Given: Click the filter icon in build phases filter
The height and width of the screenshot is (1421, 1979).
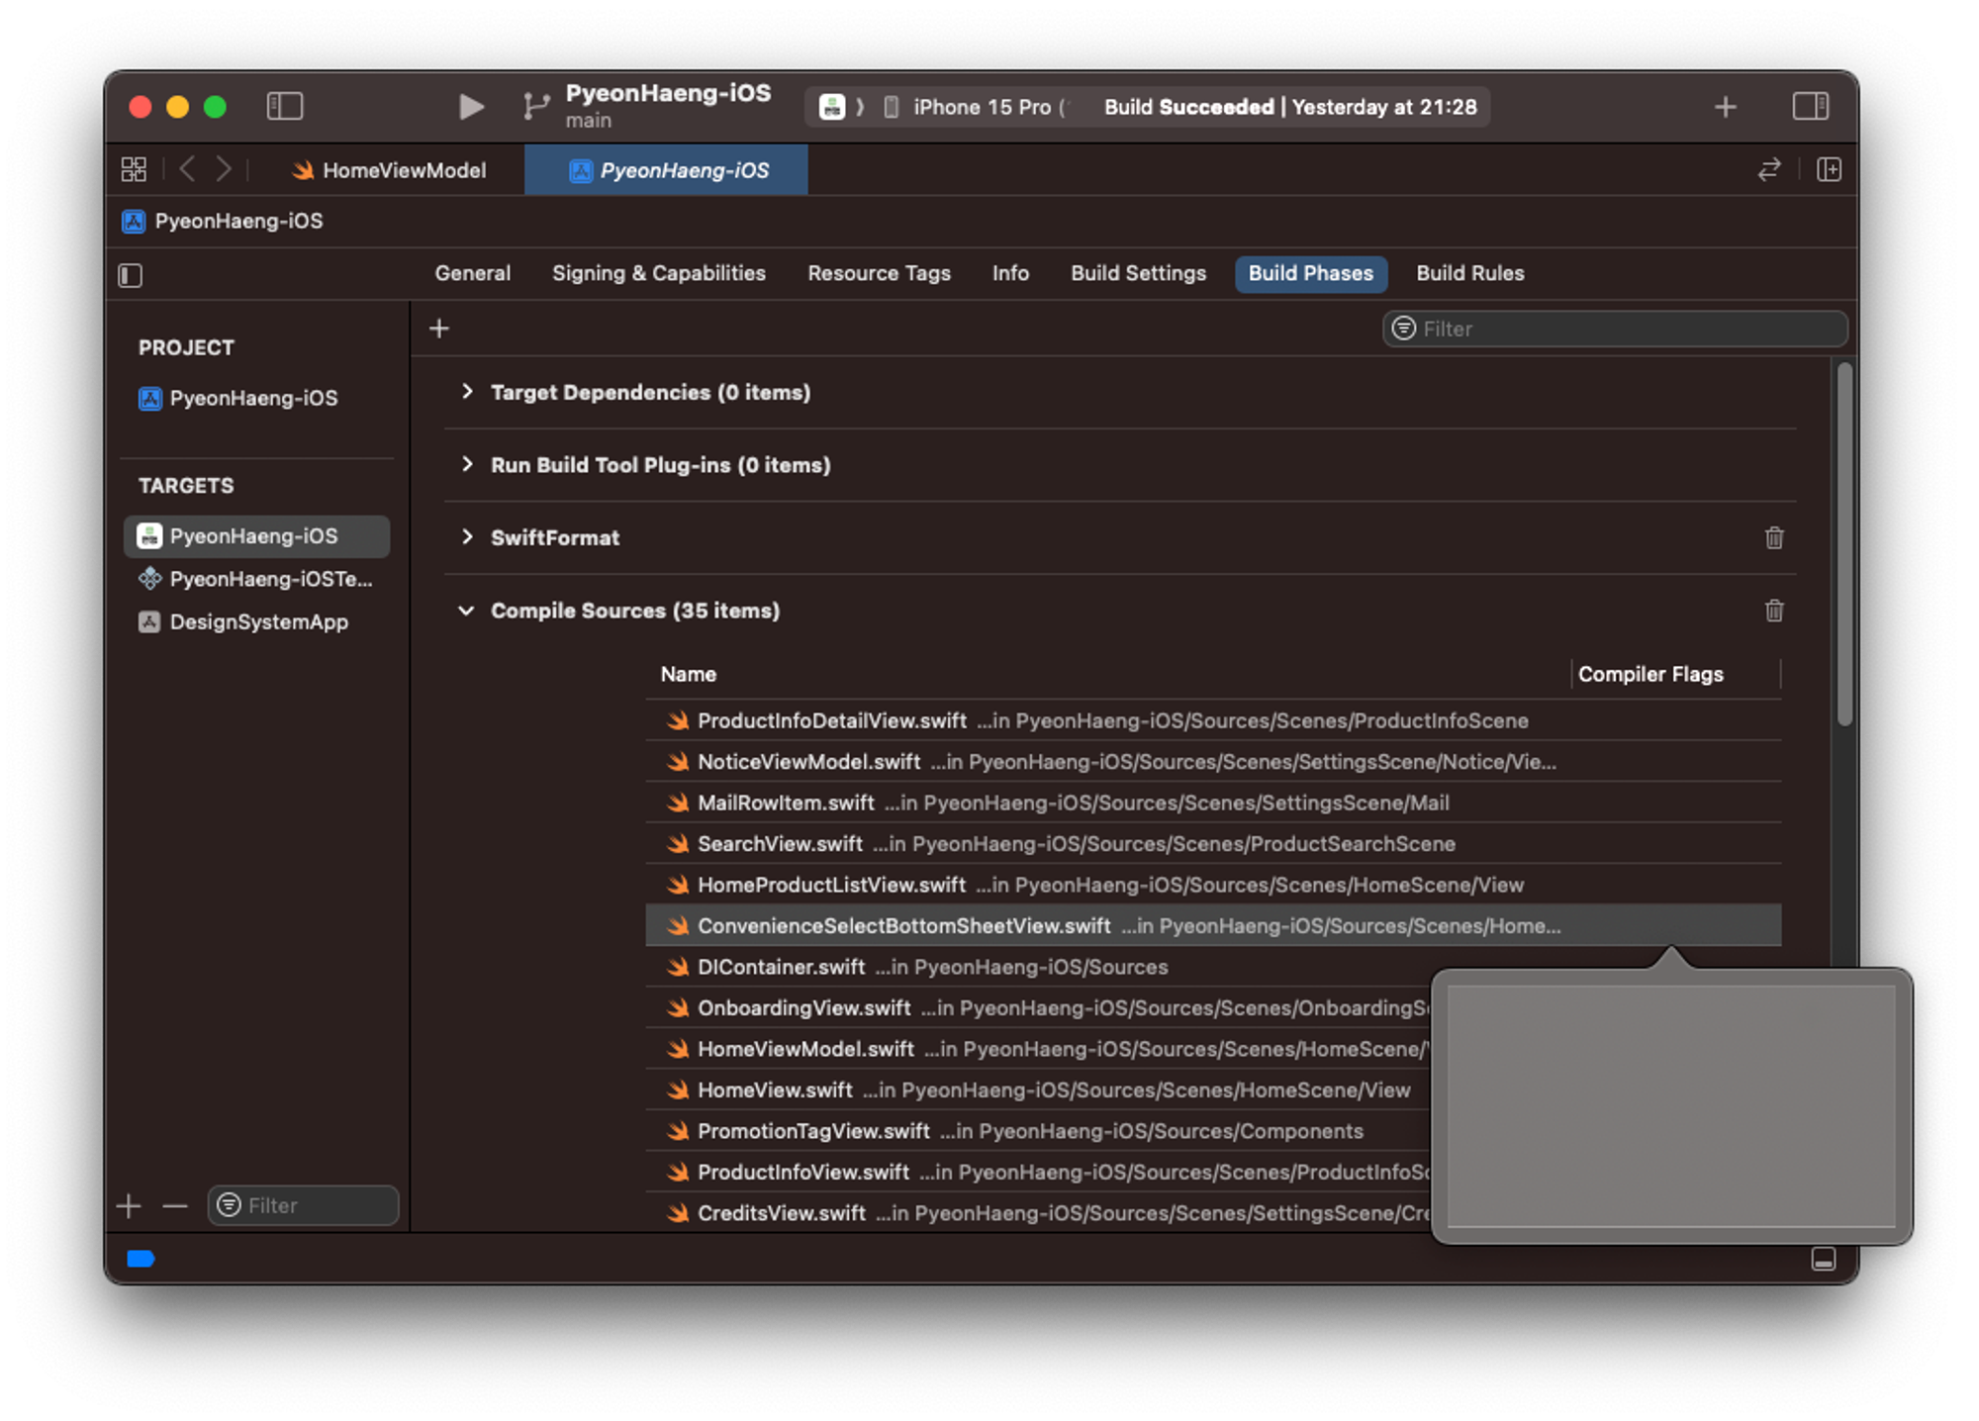Looking at the screenshot, I should [x=1403, y=329].
